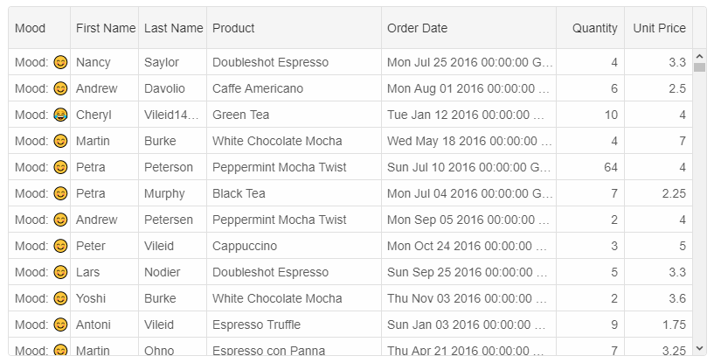Click the mood emoji in Lars's row

(60, 272)
